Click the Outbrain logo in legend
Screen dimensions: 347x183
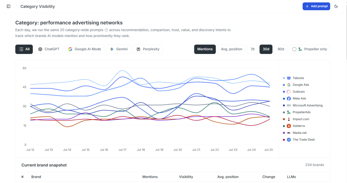tap(289, 92)
